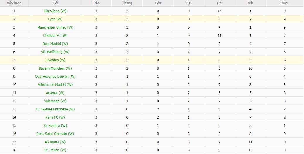Open Bayern Munchen (W) team link
The height and width of the screenshot is (154, 304).
point(55,68)
